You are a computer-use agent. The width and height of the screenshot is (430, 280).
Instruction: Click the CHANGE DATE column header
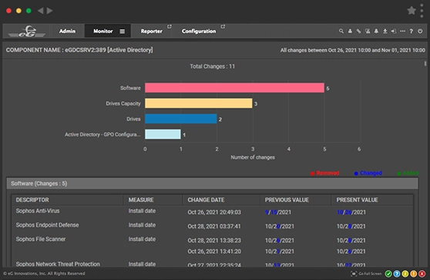click(x=206, y=200)
